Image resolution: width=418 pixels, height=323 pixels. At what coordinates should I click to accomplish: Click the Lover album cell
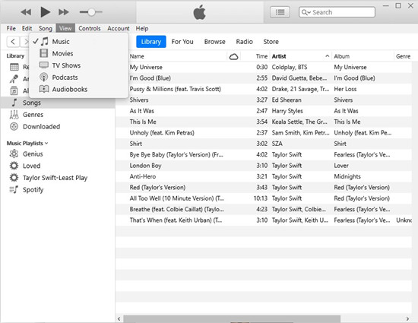coord(341,166)
